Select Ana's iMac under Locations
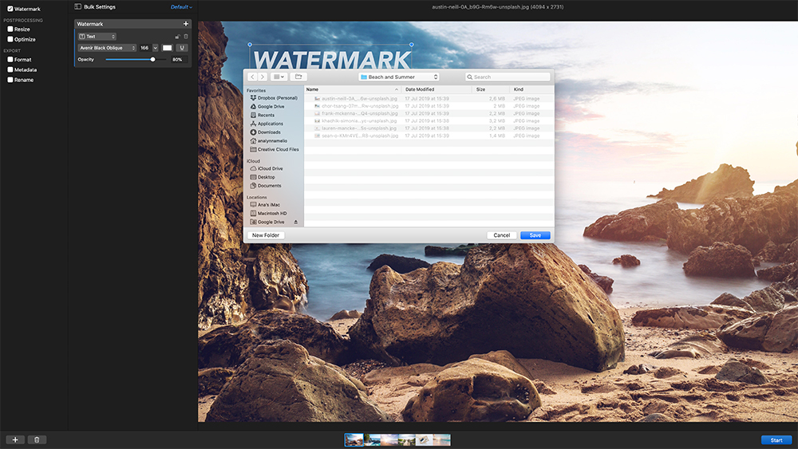Image resolution: width=798 pixels, height=449 pixels. (265, 204)
